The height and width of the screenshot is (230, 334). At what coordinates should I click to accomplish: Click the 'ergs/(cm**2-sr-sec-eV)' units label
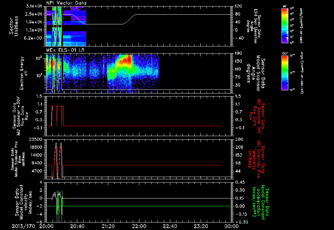(x=302, y=72)
